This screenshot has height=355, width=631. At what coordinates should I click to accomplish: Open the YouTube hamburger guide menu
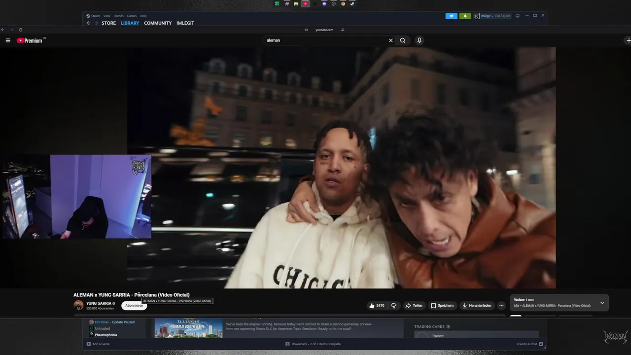pyautogui.click(x=8, y=40)
